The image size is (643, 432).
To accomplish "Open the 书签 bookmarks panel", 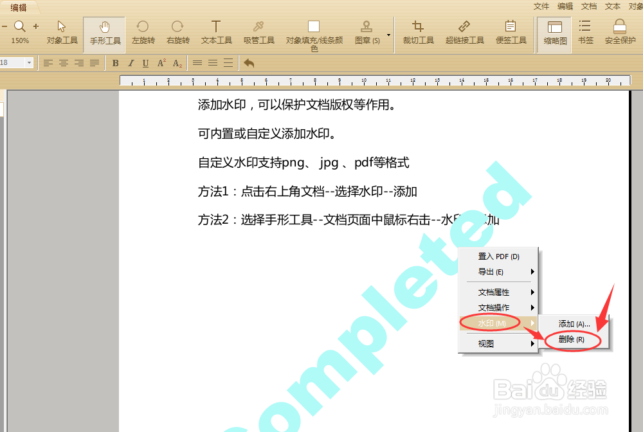I will (585, 33).
